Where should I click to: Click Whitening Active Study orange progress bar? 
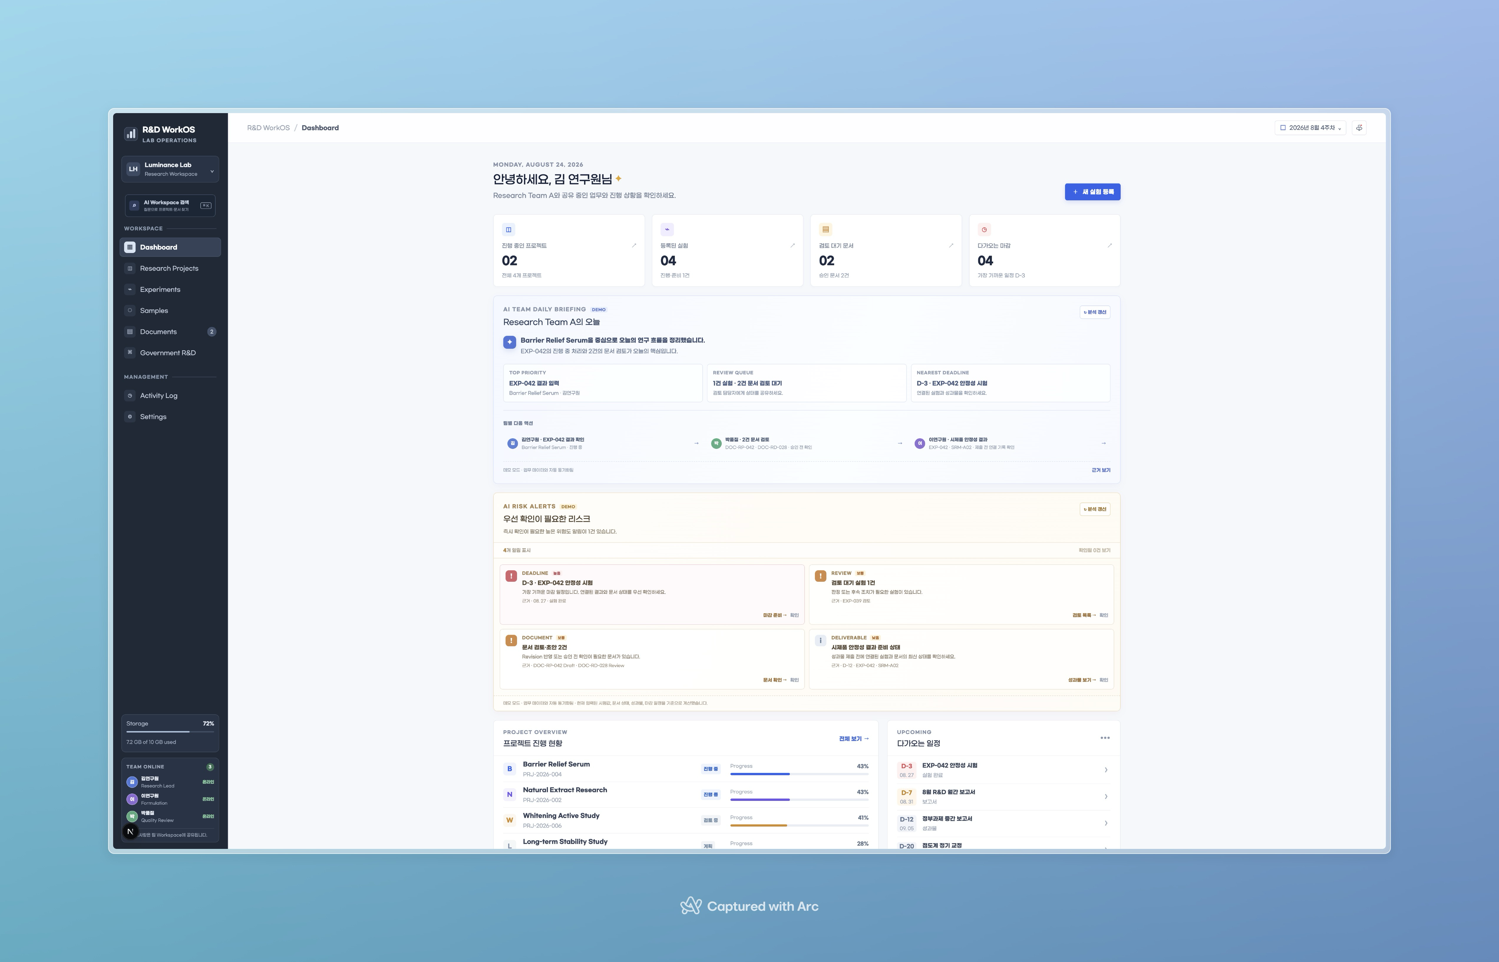tap(799, 825)
